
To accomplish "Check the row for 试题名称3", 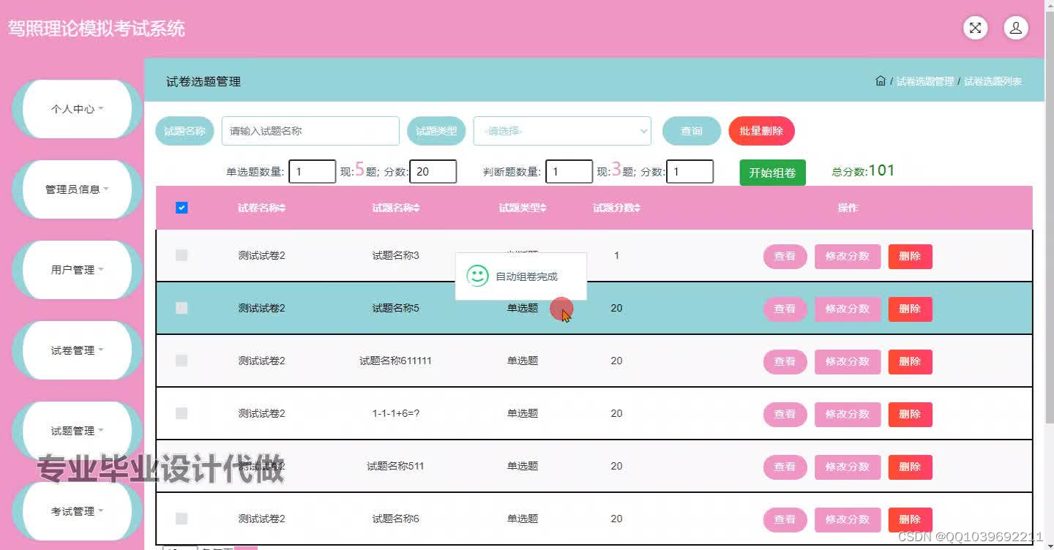I will (182, 255).
